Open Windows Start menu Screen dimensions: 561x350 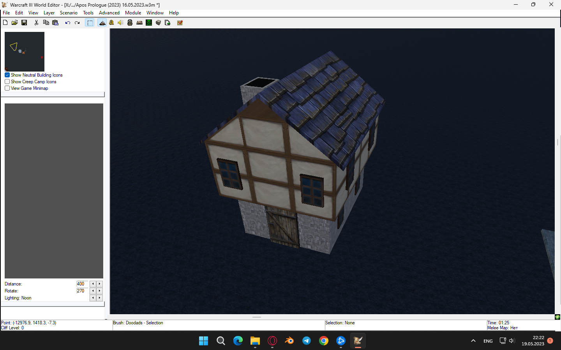point(203,341)
